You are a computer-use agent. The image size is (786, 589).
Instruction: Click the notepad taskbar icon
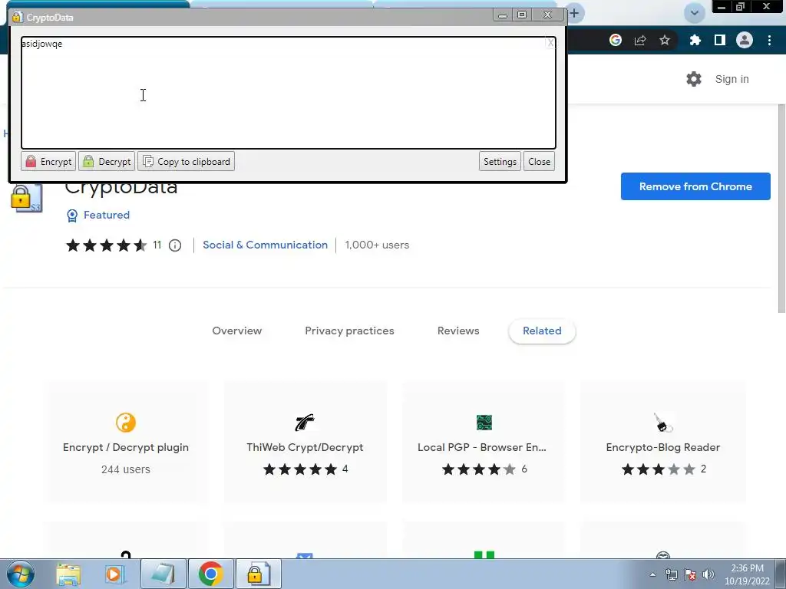[x=163, y=574]
